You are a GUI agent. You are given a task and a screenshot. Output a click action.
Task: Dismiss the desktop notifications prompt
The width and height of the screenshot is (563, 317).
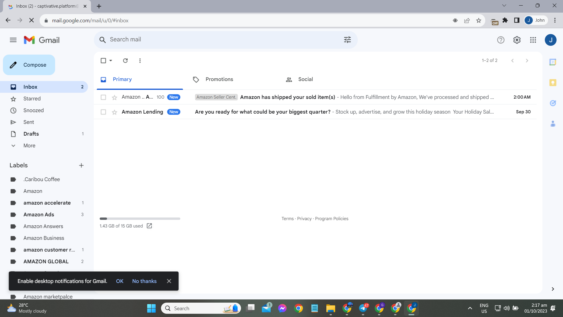169,281
